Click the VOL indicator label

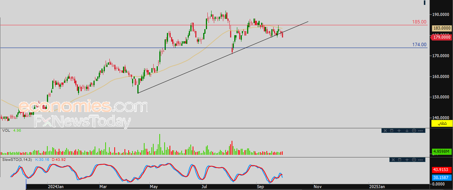click(x=6, y=131)
